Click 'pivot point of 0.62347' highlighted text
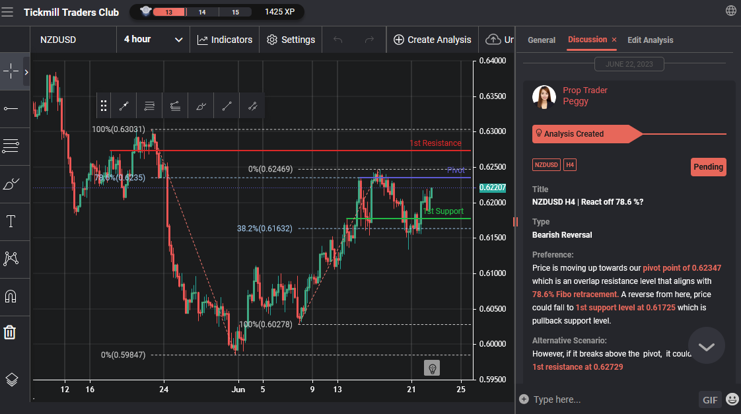 click(682, 268)
